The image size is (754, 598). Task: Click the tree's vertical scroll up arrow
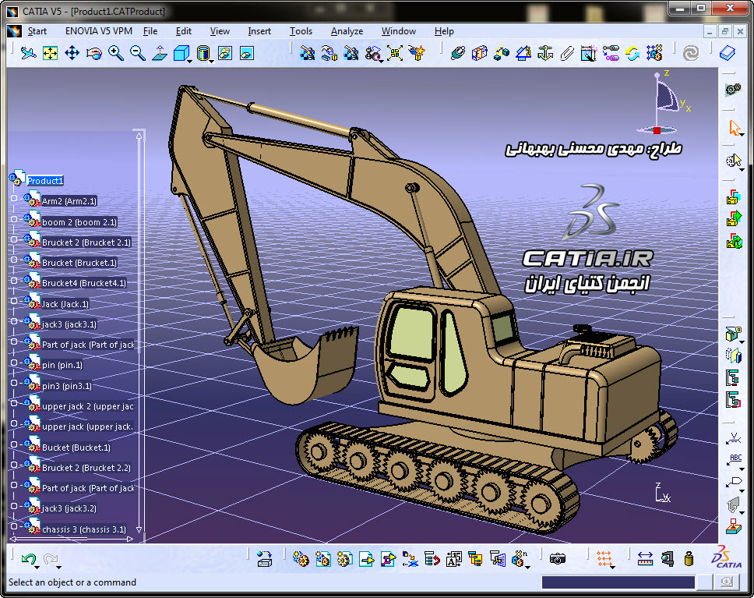[139, 136]
